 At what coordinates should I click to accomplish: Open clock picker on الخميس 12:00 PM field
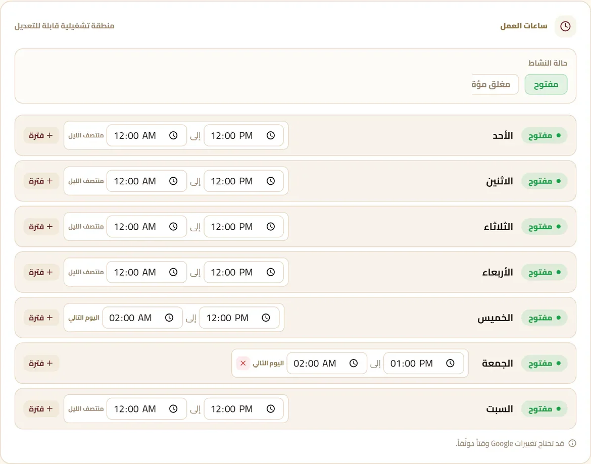pyautogui.click(x=266, y=318)
